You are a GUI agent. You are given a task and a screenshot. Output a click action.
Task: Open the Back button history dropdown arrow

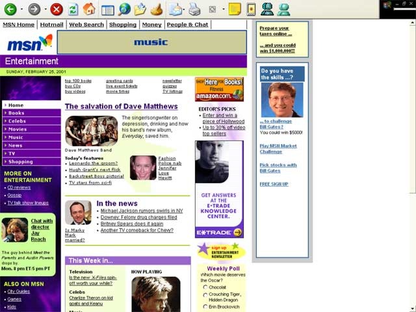tap(21, 9)
